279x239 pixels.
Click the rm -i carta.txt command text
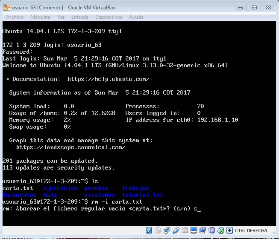click(117, 202)
